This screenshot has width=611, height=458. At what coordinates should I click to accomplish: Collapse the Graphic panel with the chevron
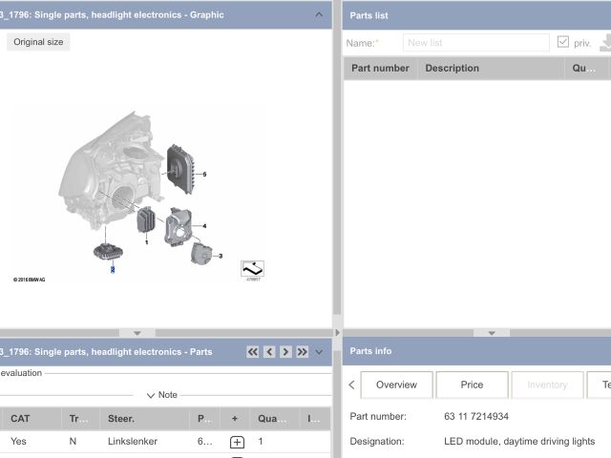coord(319,15)
